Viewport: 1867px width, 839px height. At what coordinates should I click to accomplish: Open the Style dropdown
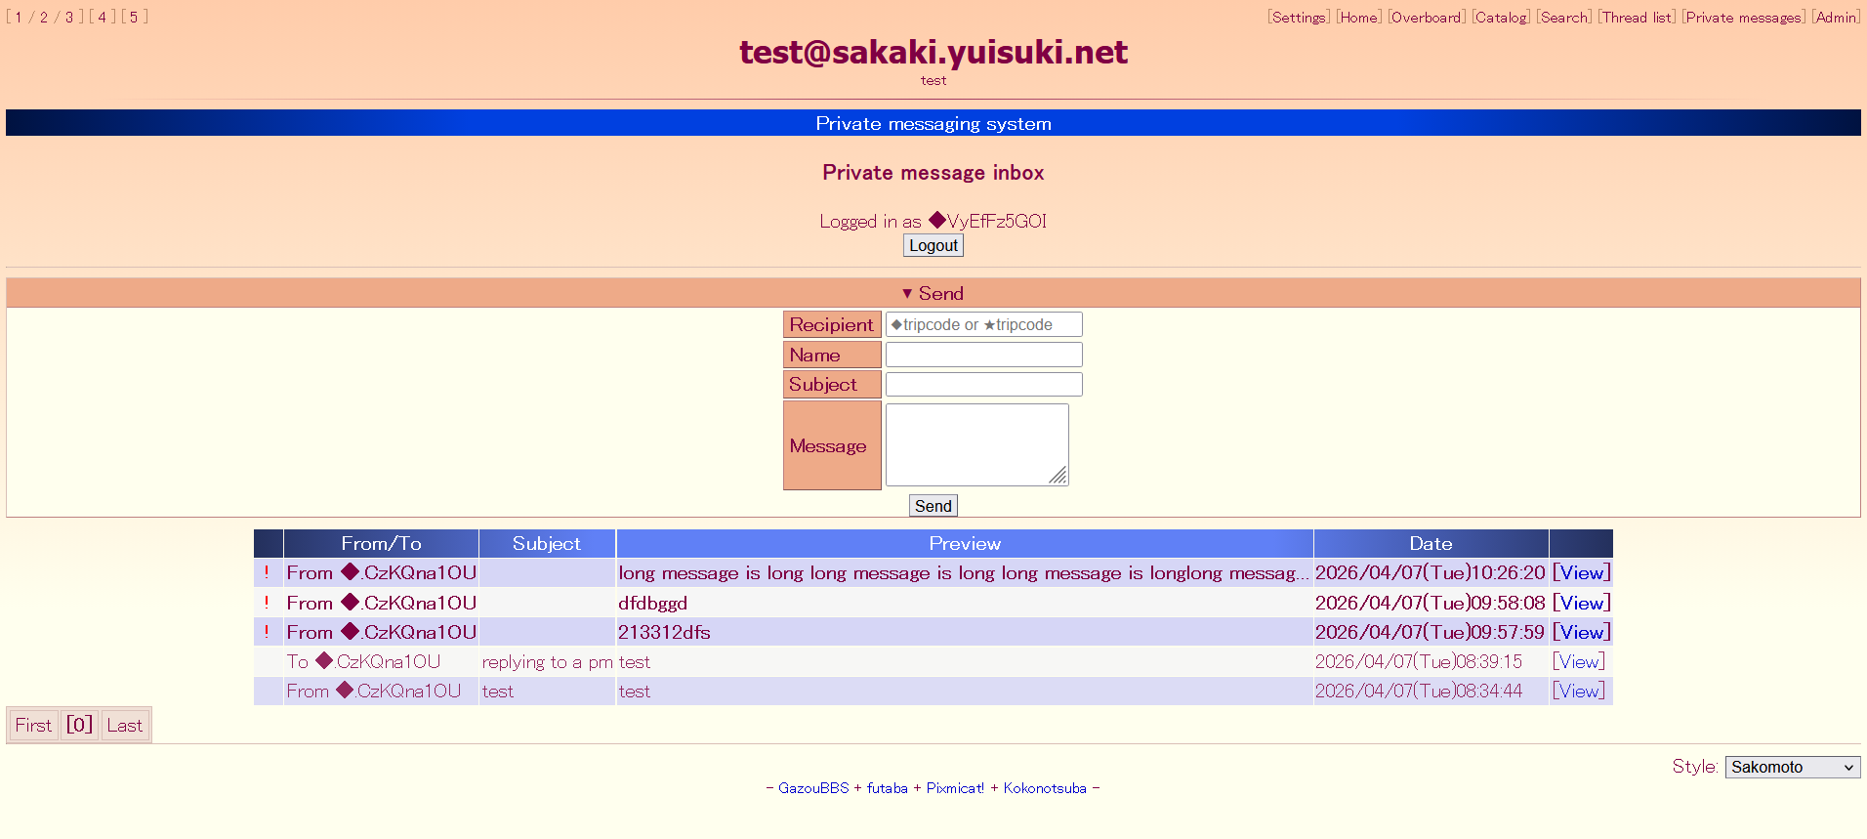point(1792,767)
